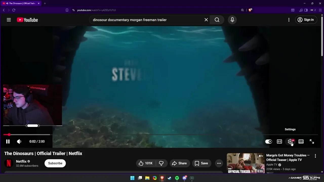Viewport: 324px width, 182px height.
Task: Open Steam from taskbar
Action: (170, 178)
